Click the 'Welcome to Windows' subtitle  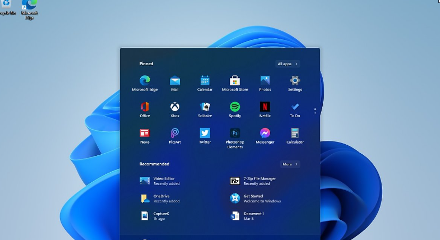pyautogui.click(x=262, y=201)
